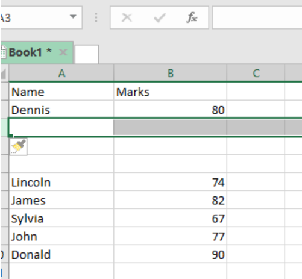The width and height of the screenshot is (302, 279).
Task: Click the formula bar vertical dots handle
Action: (96, 17)
